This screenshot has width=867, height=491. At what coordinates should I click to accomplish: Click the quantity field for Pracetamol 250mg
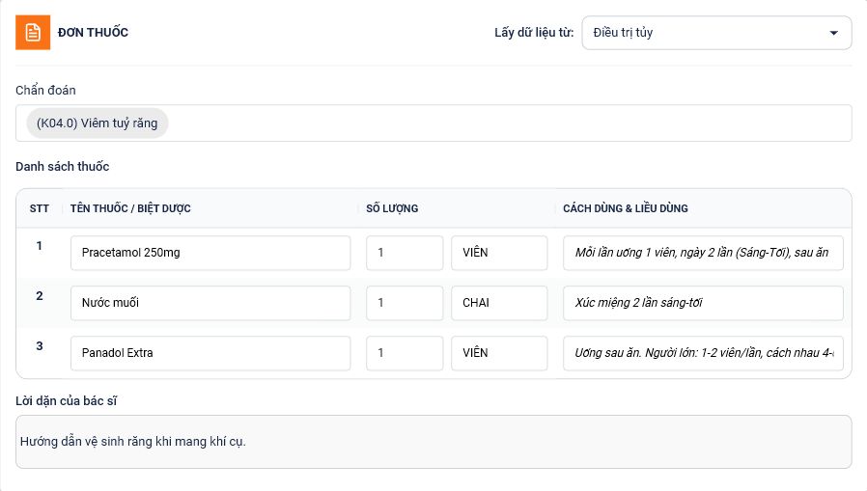point(405,253)
